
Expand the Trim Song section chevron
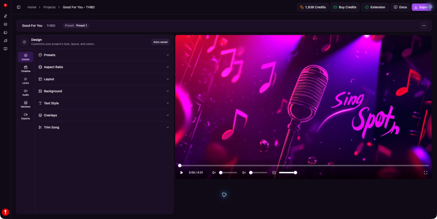[x=168, y=127]
